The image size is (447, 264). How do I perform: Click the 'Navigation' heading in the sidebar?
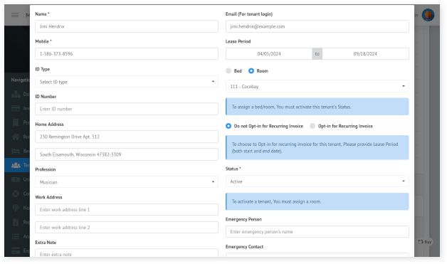(20, 80)
